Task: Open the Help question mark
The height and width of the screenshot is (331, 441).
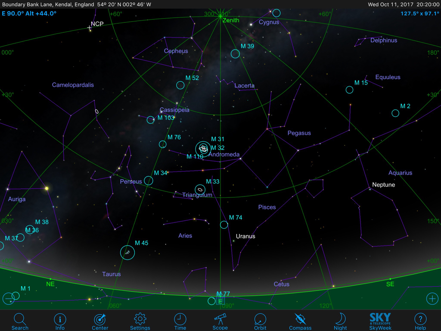Action: click(420, 321)
